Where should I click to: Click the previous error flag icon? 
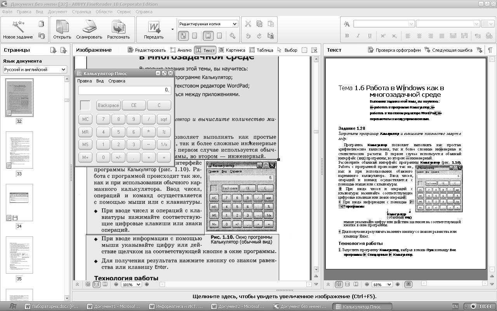tap(480, 50)
